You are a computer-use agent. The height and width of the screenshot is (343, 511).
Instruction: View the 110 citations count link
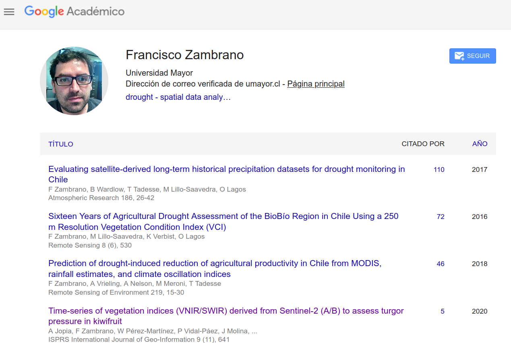tap(439, 169)
